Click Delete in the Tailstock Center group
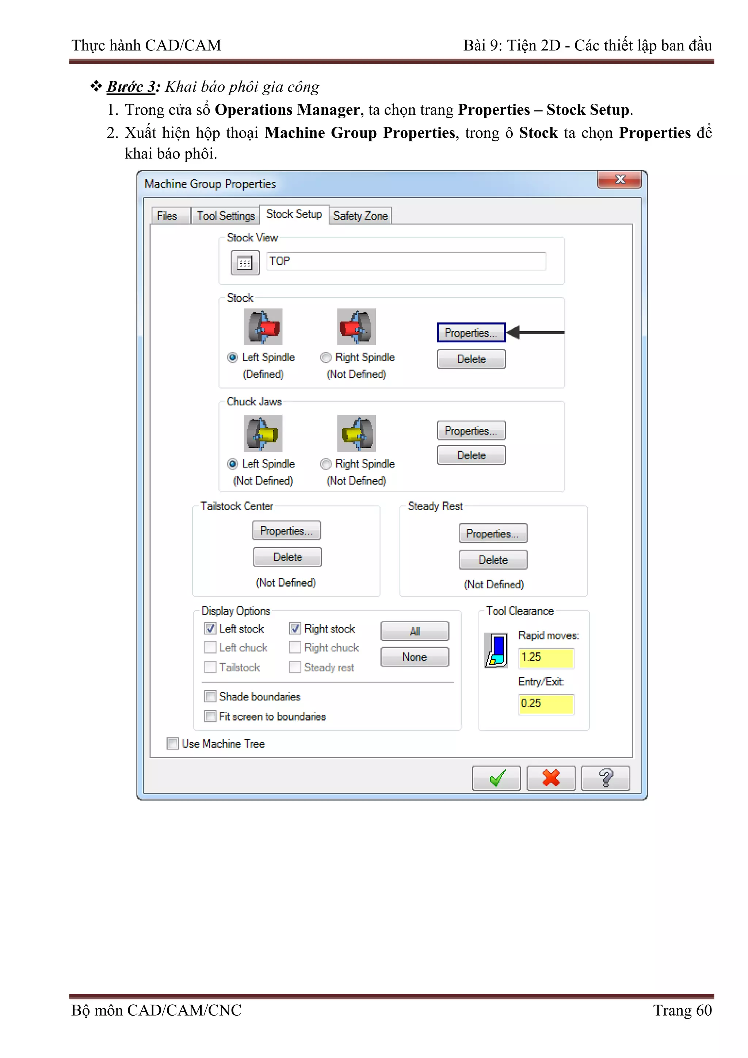The image size is (748, 1058). [x=287, y=557]
